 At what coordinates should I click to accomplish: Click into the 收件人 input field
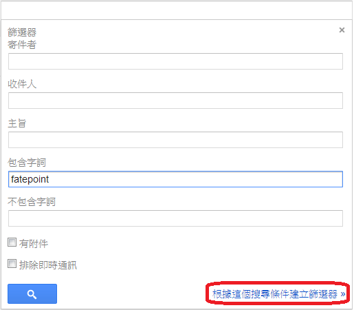[x=175, y=101]
